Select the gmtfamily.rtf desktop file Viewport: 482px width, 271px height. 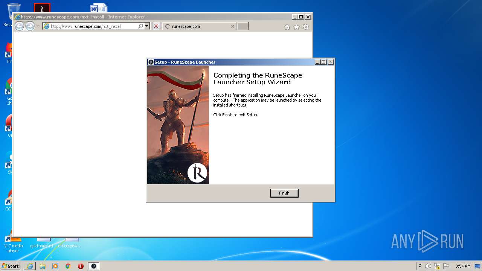coord(42,243)
